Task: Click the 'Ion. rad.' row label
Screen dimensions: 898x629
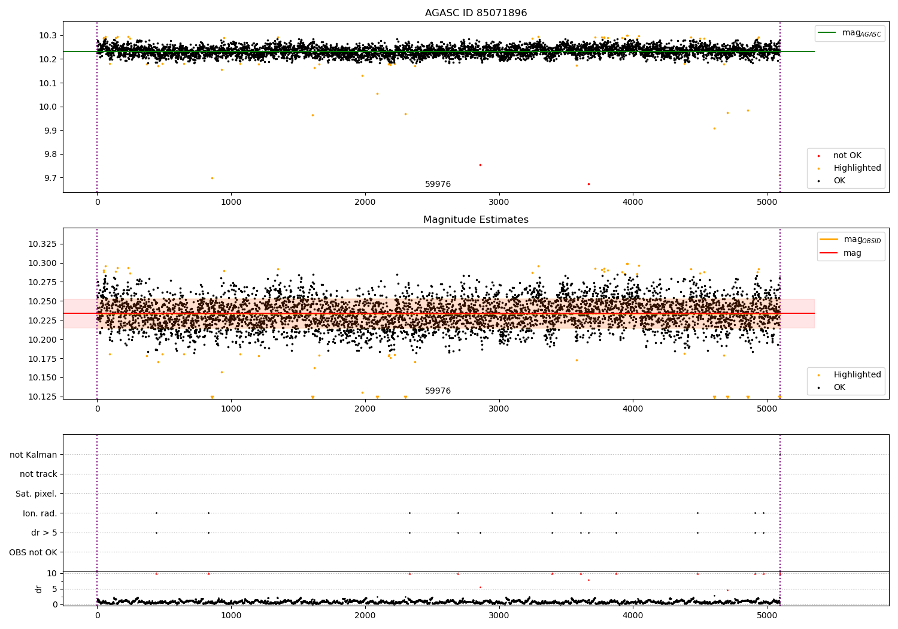Action: 40,513
